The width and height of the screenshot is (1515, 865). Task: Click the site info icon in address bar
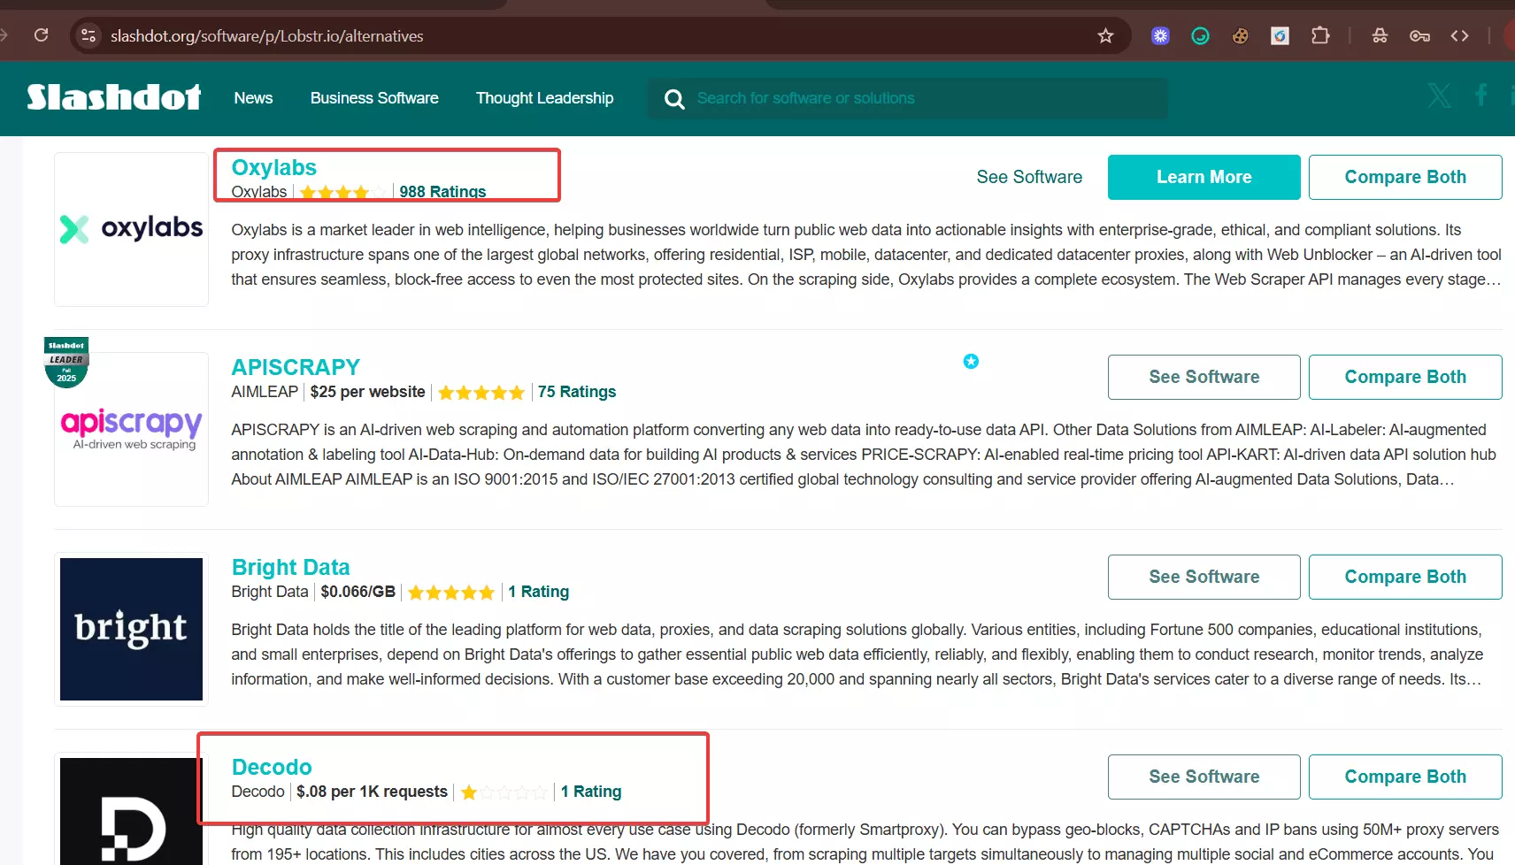click(88, 35)
